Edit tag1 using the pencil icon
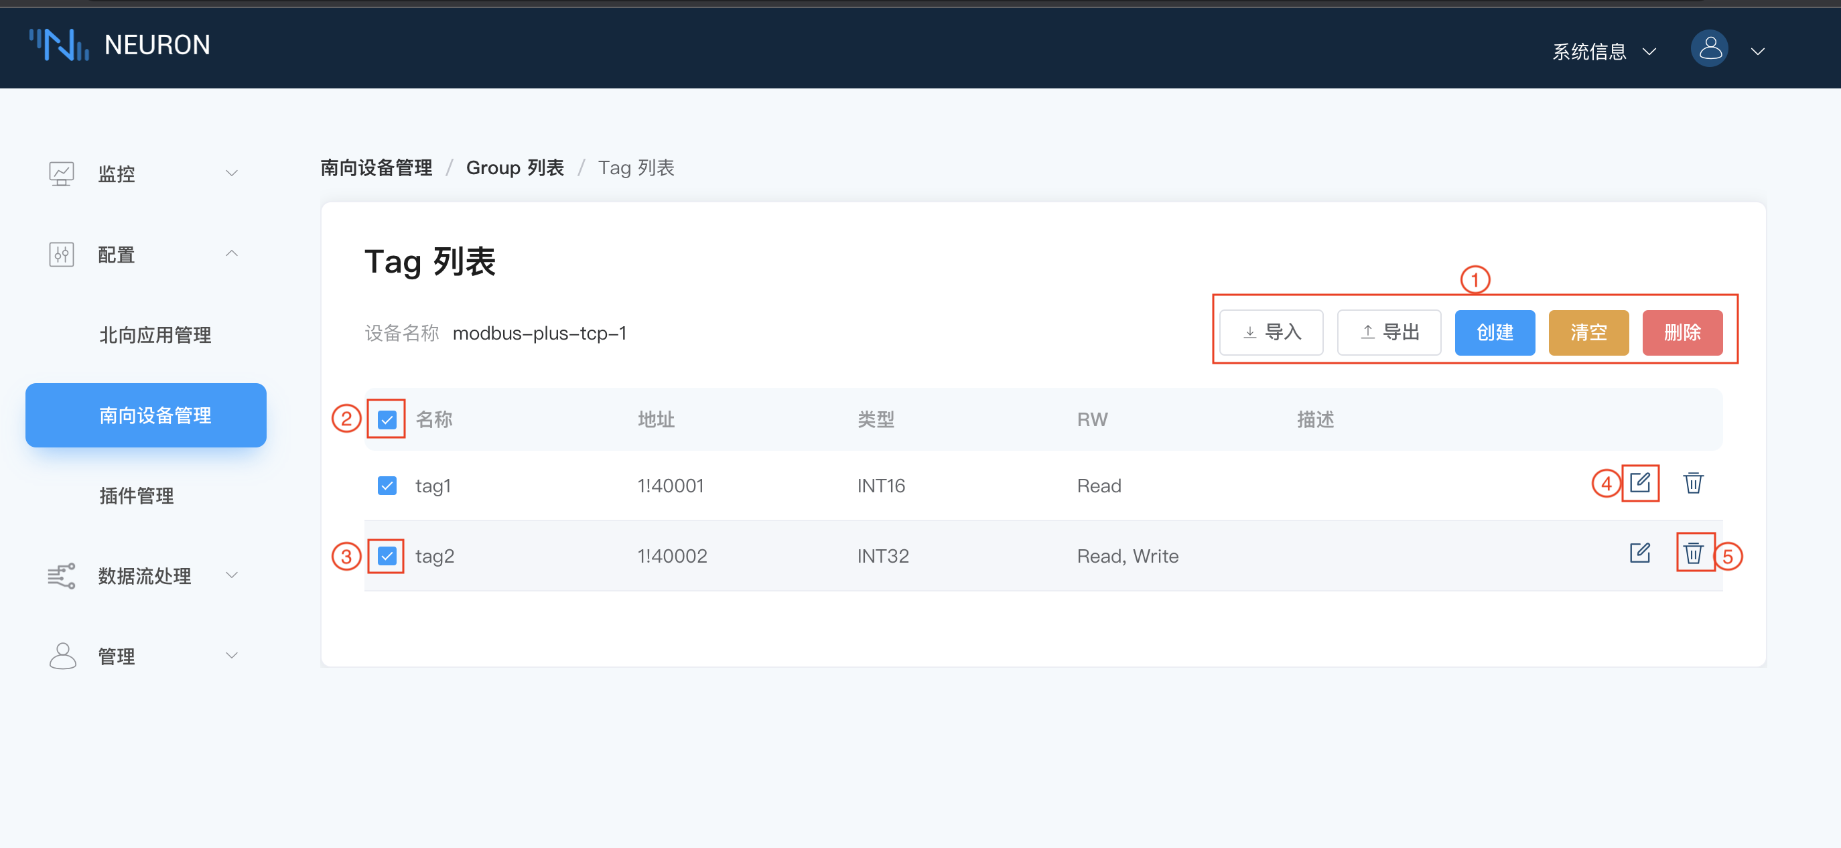This screenshot has width=1841, height=848. (1640, 483)
